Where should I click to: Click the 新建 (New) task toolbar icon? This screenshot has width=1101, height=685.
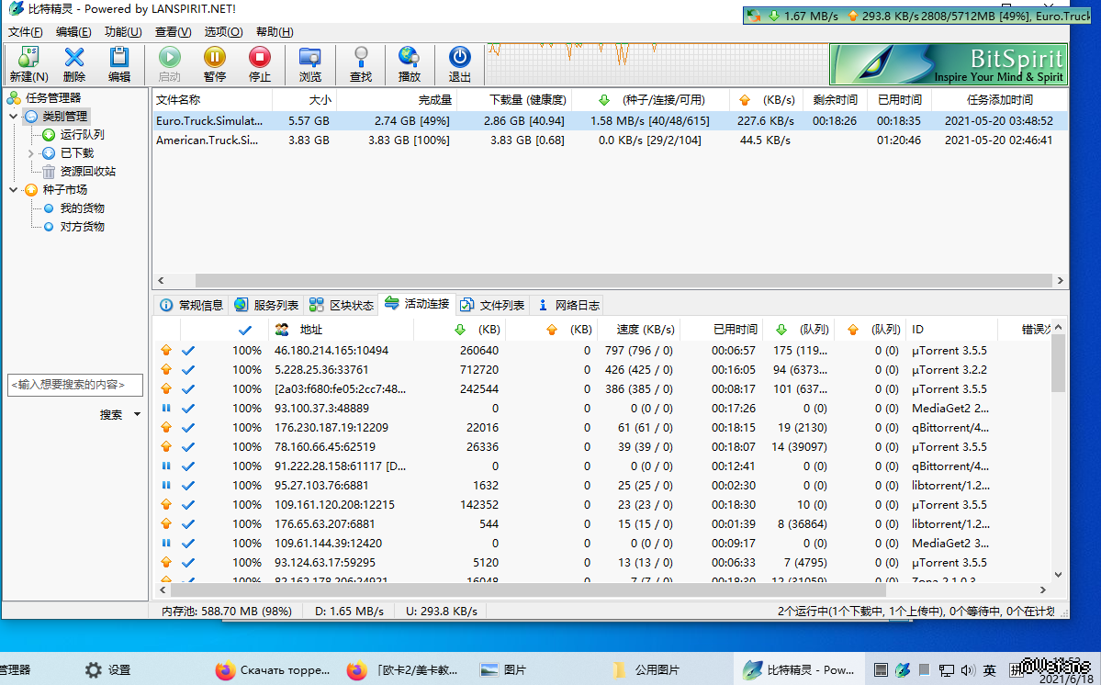coord(28,59)
